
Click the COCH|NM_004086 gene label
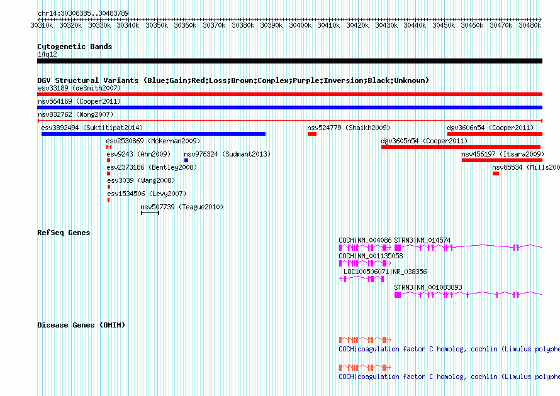click(x=365, y=241)
